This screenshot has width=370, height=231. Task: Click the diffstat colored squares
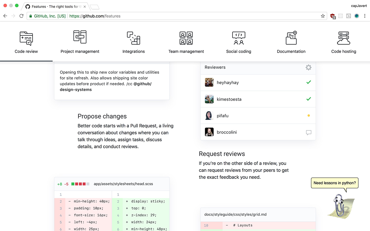click(80, 184)
